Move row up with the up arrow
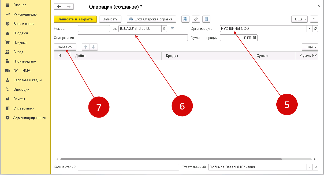Image resolution: width=324 pixels, height=175 pixels. pos(86,47)
